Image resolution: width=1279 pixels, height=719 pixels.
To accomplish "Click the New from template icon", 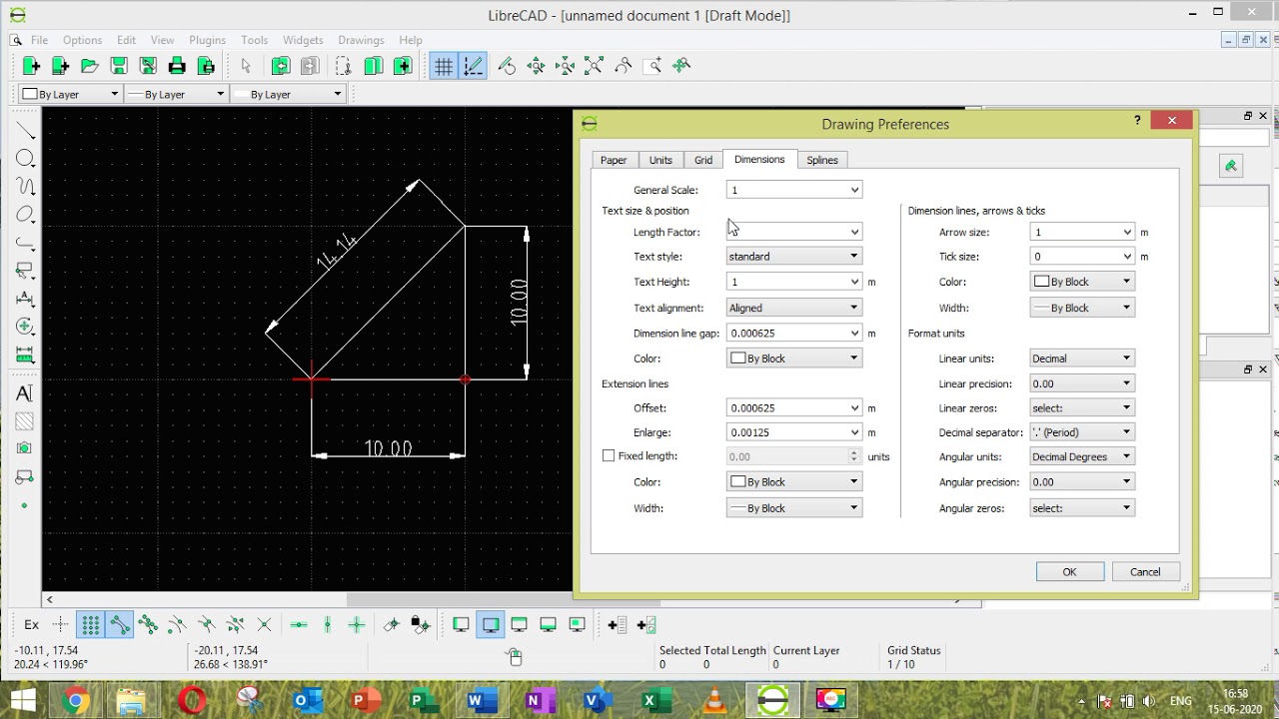I will click(x=60, y=66).
